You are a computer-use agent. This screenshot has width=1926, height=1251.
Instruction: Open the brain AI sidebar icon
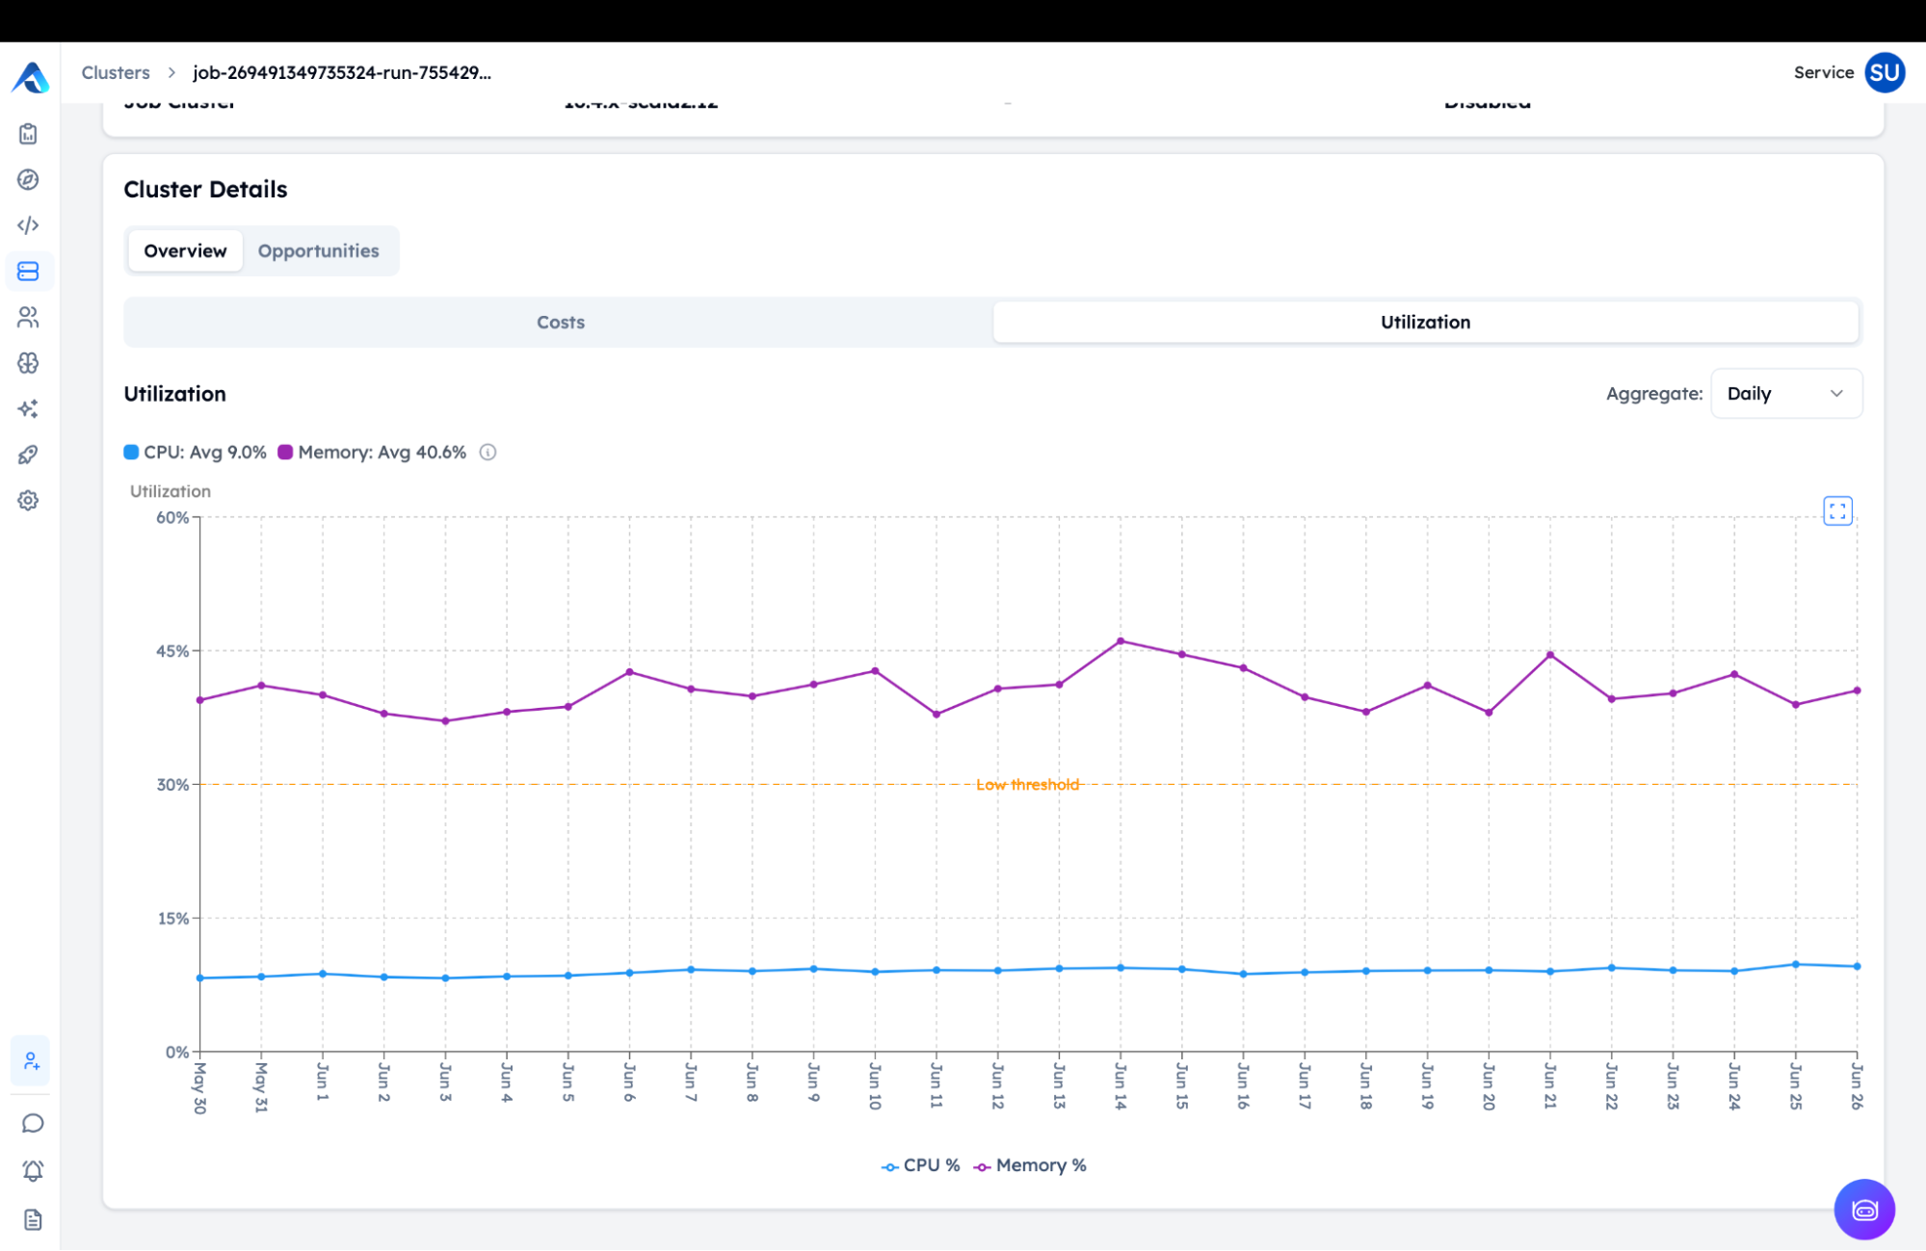click(28, 363)
